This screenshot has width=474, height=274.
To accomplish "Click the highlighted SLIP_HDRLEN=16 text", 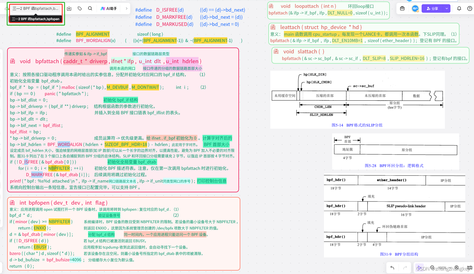I will pos(407,59).
